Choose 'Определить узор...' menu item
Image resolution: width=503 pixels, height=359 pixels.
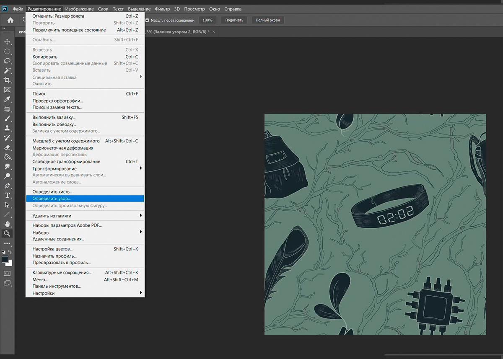(x=52, y=199)
